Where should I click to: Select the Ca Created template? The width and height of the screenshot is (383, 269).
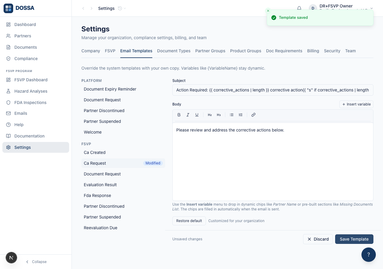[x=123, y=152]
